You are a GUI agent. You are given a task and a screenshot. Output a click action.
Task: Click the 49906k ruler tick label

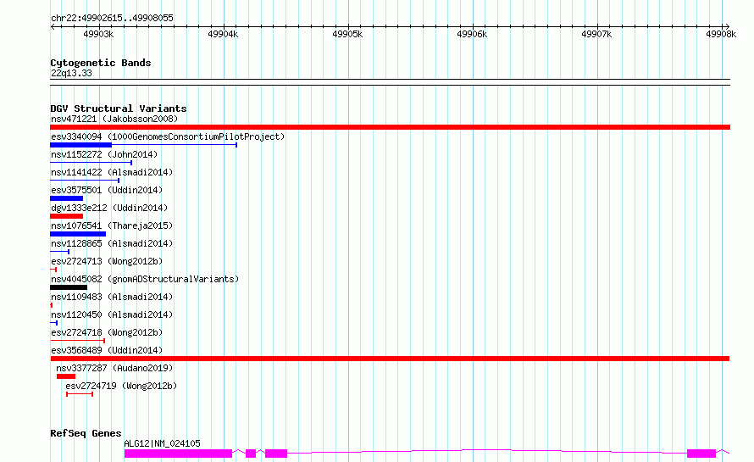coord(472,34)
